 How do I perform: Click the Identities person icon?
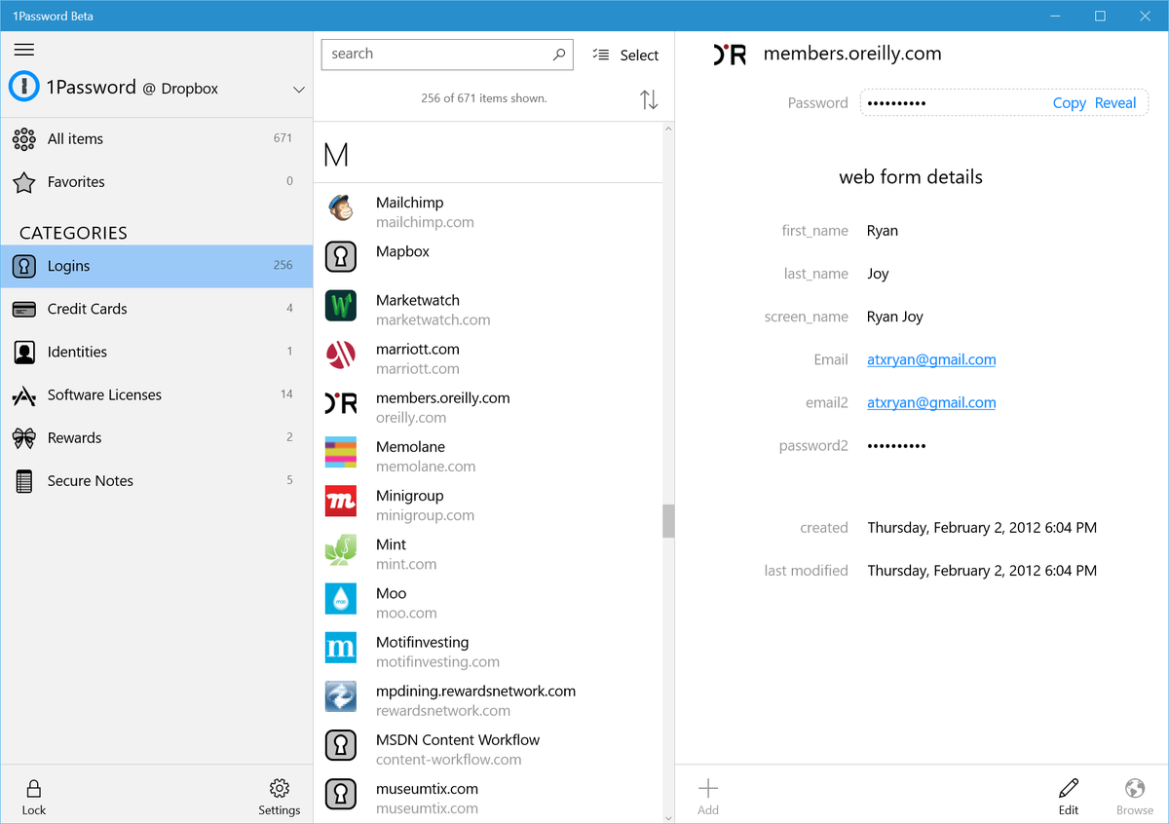click(x=24, y=352)
